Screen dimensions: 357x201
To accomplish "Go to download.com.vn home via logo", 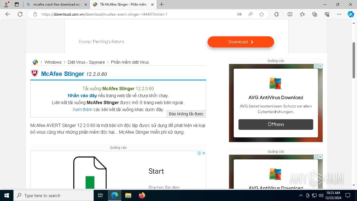I will 35,62.
